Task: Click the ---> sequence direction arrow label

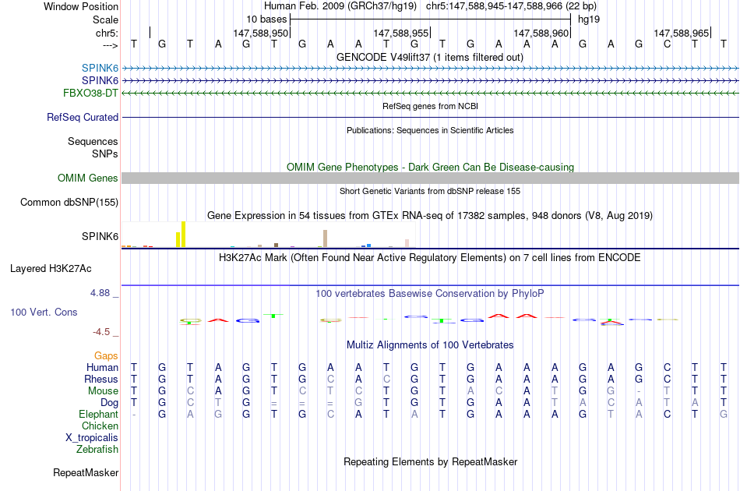Action: click(110, 45)
